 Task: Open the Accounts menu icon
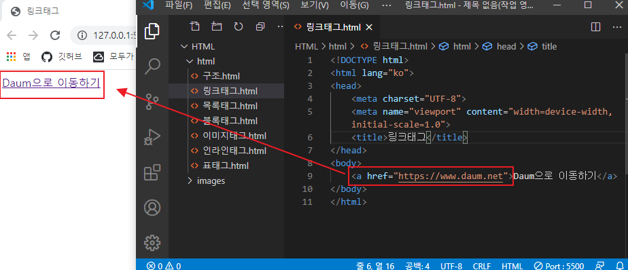click(152, 208)
